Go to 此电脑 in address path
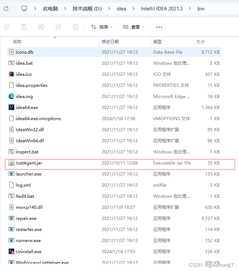Viewport: 239px width, 271px height. point(50,9)
